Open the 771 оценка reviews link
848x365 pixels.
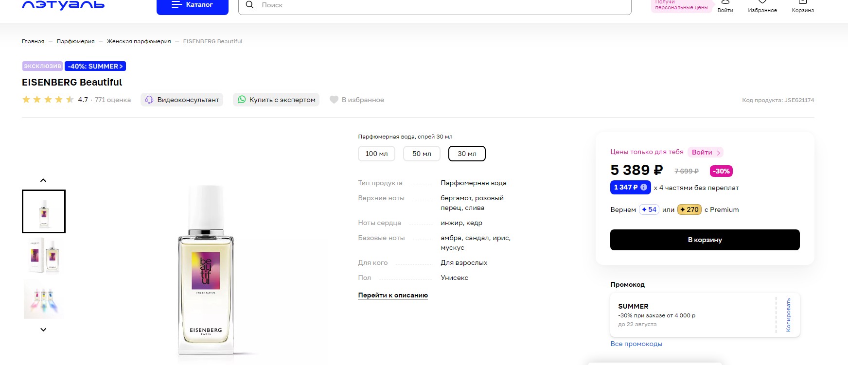[113, 100]
